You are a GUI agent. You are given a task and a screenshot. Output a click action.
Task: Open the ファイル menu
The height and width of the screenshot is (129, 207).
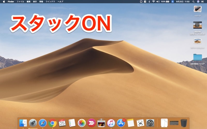20,2
